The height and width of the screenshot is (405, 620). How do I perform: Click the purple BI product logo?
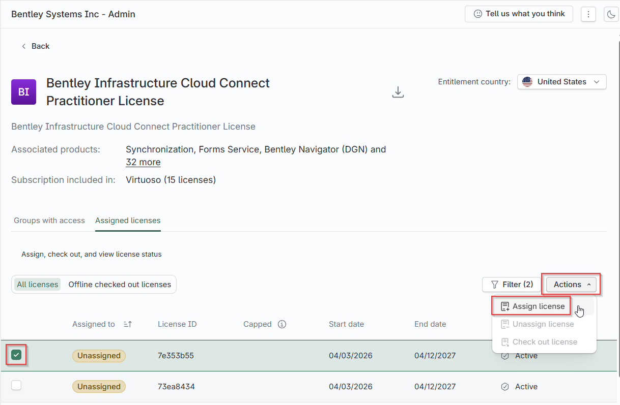(23, 92)
